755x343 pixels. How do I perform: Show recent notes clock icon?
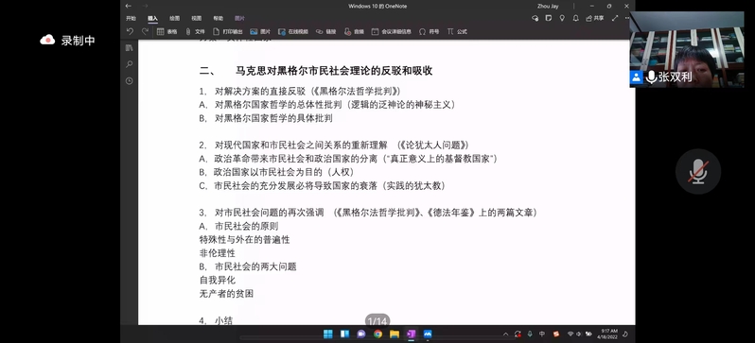click(129, 81)
